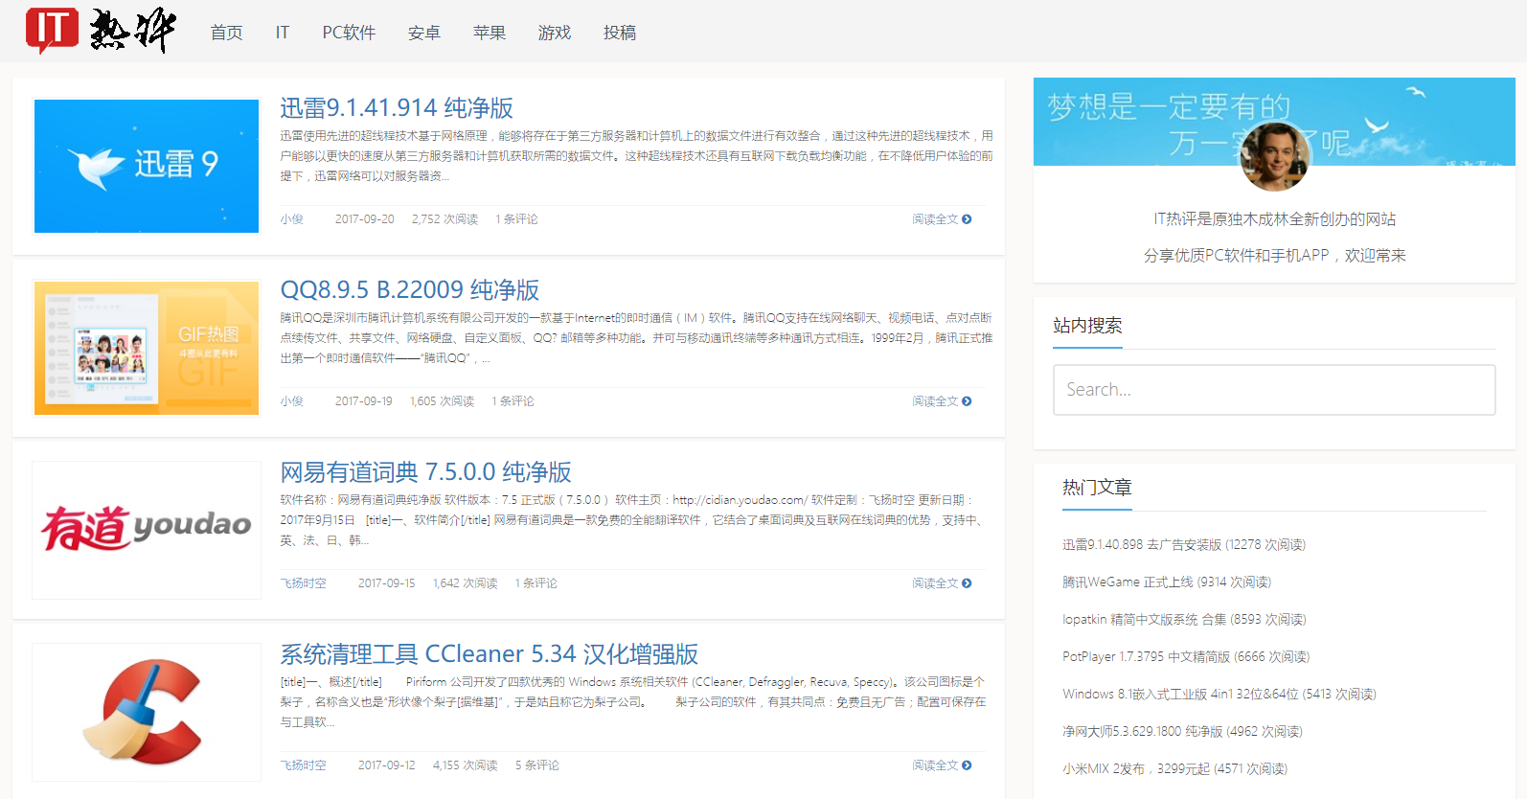Click the 梦想是一定要有的 sidebar banner
The height and width of the screenshot is (799, 1527).
tap(1274, 122)
